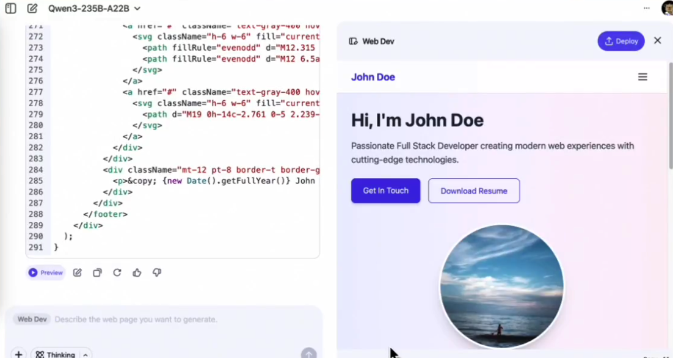Click the Deploy button

pyautogui.click(x=620, y=41)
